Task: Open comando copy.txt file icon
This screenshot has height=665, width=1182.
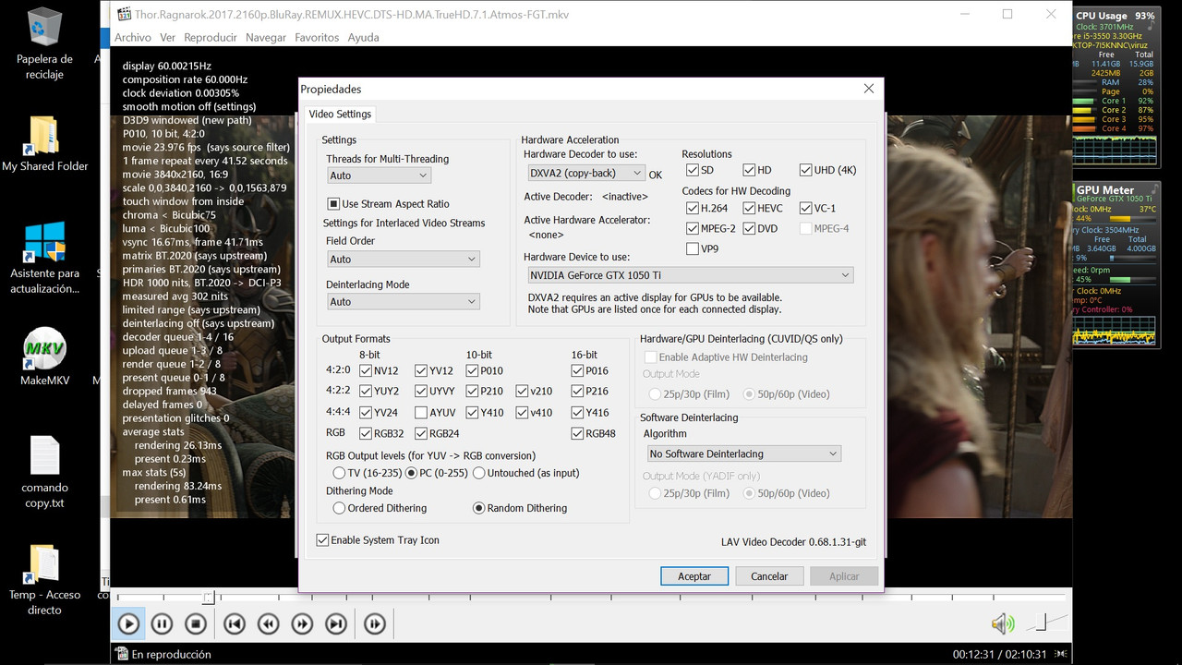Action: [x=44, y=472]
